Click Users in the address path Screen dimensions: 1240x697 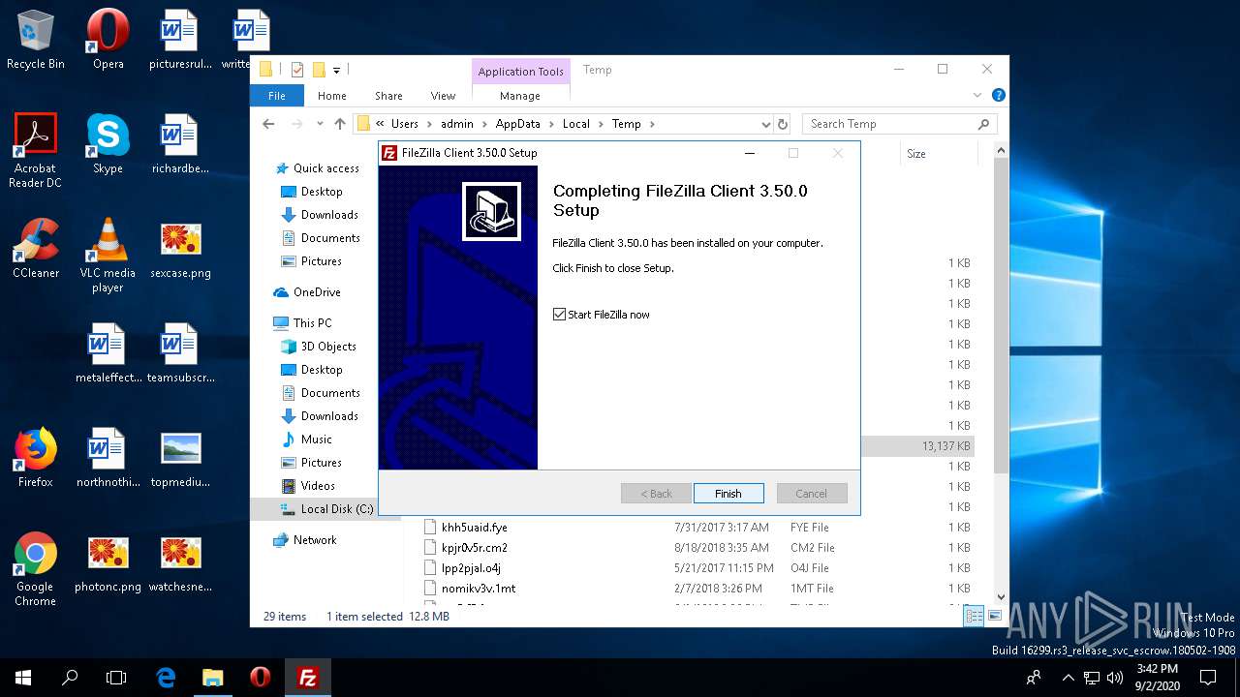tap(404, 124)
